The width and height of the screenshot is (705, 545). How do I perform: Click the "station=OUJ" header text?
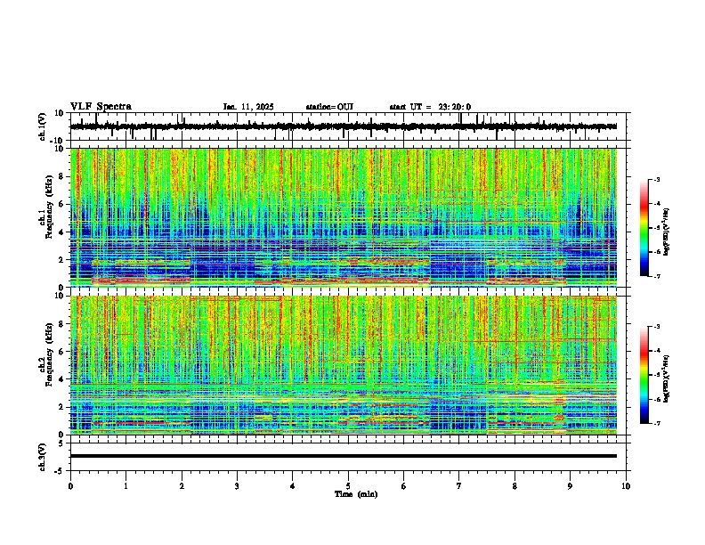pos(329,107)
